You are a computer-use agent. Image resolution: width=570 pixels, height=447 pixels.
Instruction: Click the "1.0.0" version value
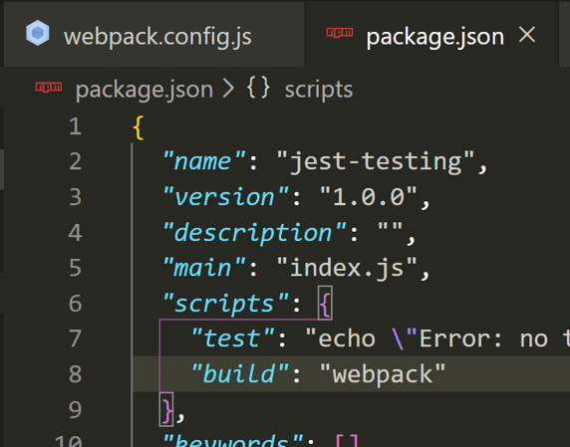369,197
